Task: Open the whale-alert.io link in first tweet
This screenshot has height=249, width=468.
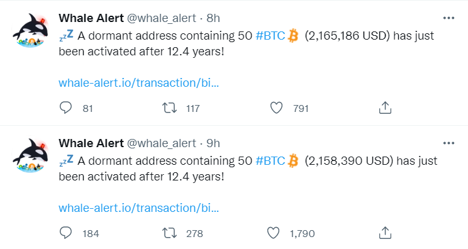Action: [x=139, y=82]
